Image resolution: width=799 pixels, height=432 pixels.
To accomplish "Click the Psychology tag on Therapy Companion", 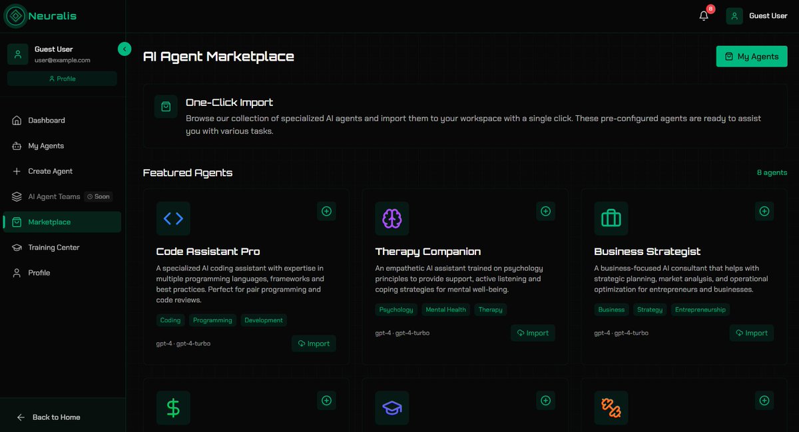I will pos(396,310).
